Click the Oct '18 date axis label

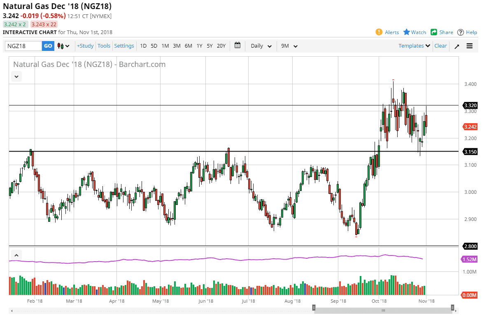(379, 301)
